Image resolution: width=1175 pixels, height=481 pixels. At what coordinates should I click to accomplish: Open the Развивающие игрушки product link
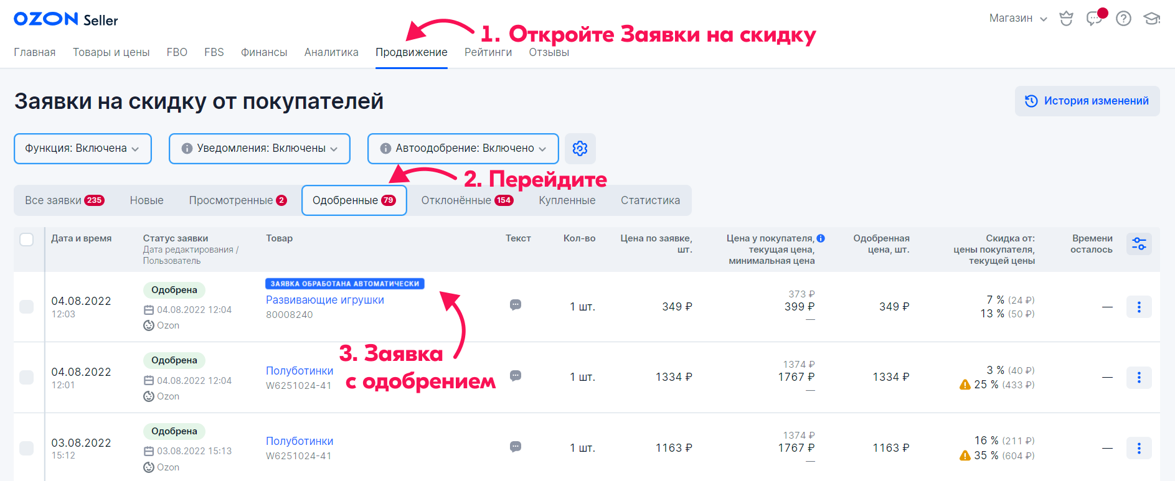point(324,300)
